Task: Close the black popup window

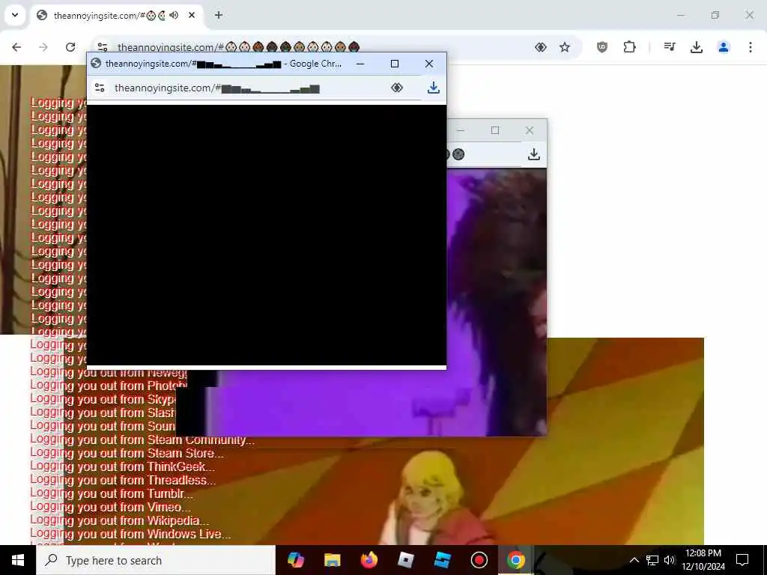Action: click(x=429, y=64)
